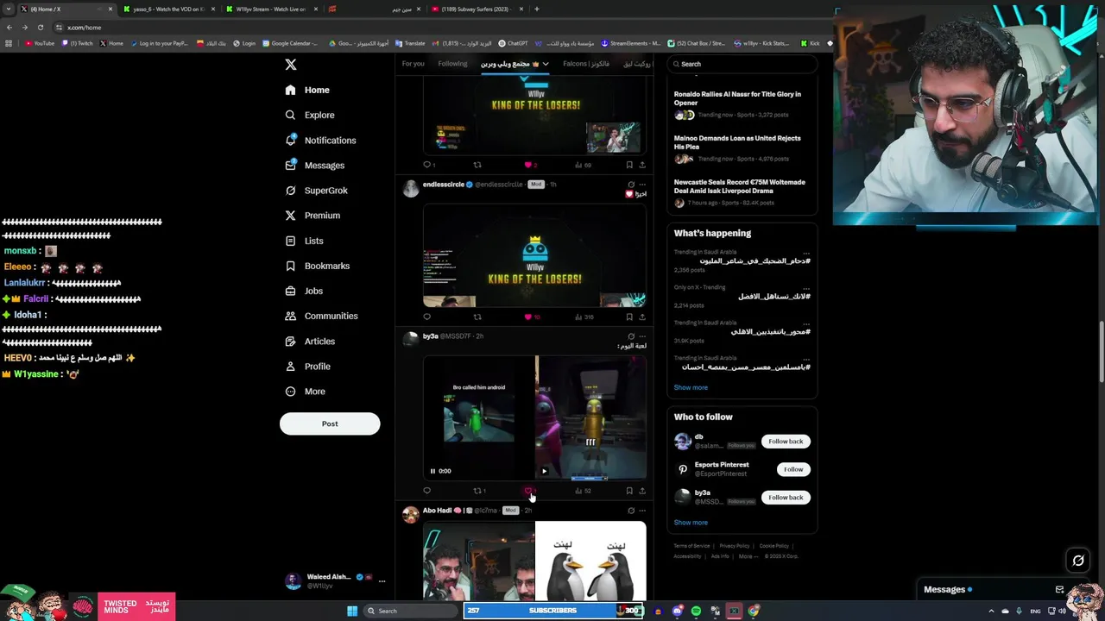Viewport: 1105px width, 621px height.
Task: Click the Grok floating button
Action: pos(1078,561)
